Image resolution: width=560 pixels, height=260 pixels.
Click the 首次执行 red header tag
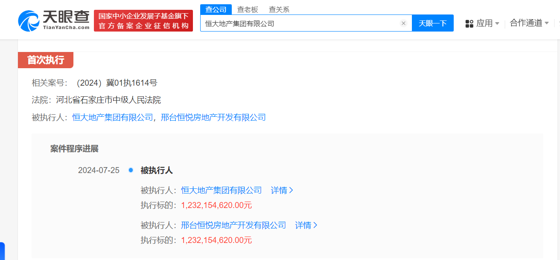45,60
